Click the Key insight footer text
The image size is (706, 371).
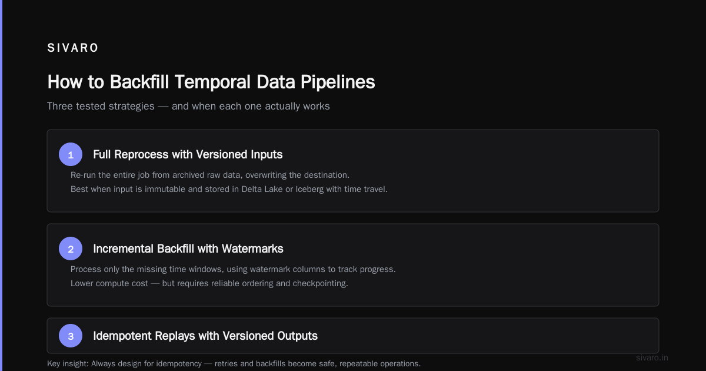(234, 363)
